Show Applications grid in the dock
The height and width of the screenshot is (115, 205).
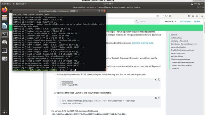[4, 112]
